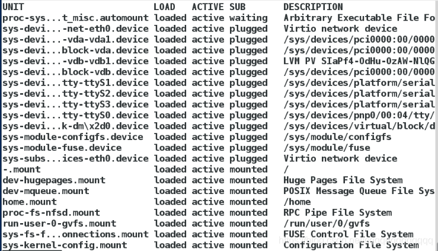Viewport: 438px width, 251px height.
Task: Click the sys-devi...tty-ttyS1.device unit name
Action: click(x=76, y=82)
